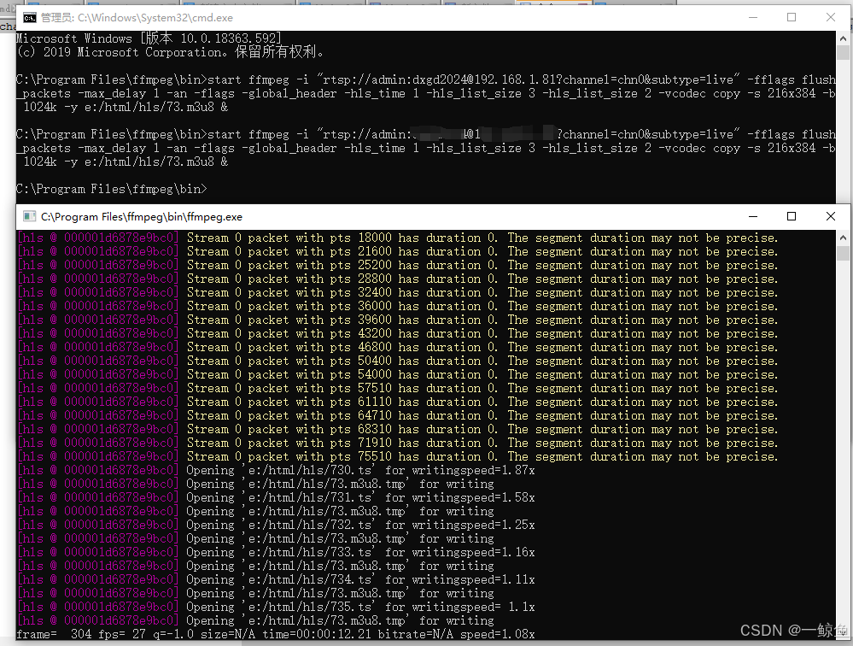Click the log line with pts 25200

click(x=398, y=265)
